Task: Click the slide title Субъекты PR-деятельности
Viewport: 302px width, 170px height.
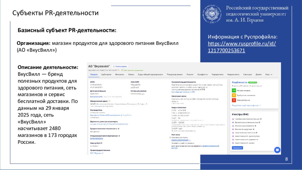Action: [55, 13]
